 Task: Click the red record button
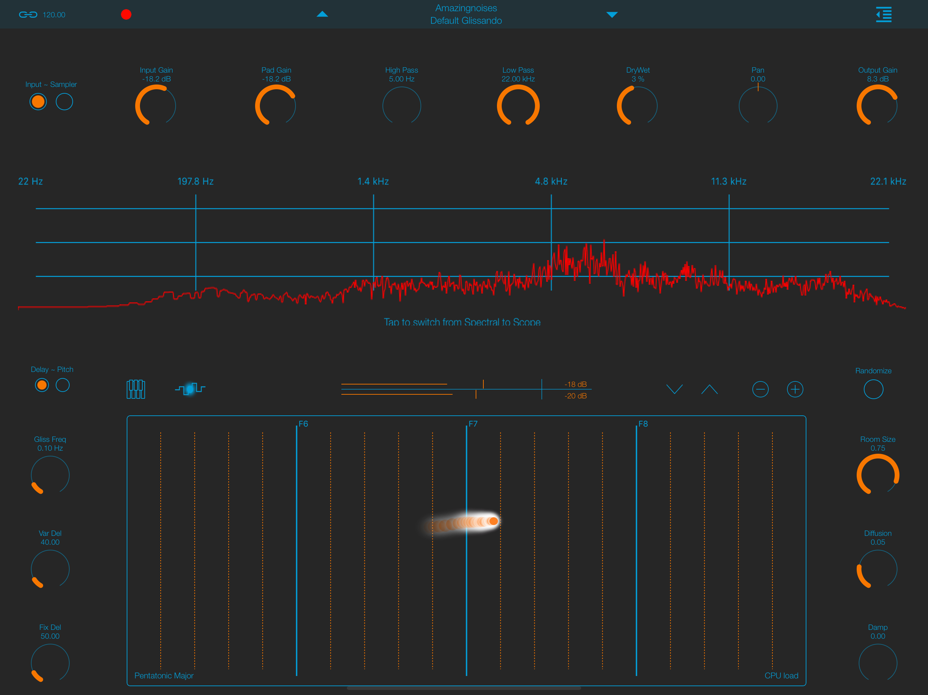click(126, 15)
